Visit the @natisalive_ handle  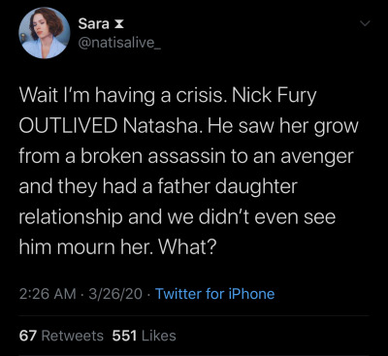pyautogui.click(x=119, y=43)
